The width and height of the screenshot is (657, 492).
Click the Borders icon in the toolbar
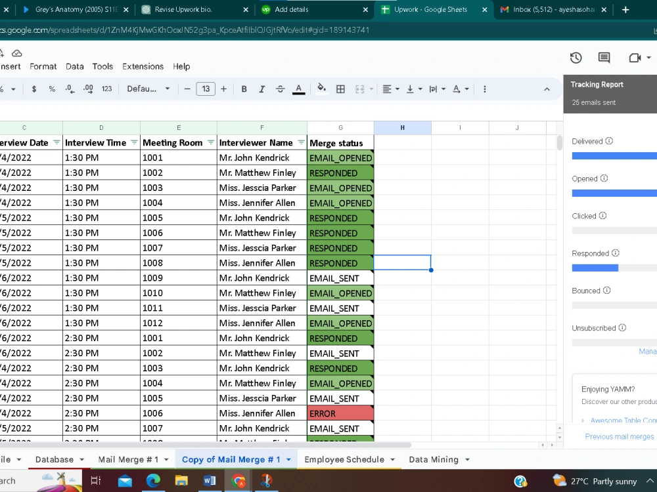[x=339, y=89]
